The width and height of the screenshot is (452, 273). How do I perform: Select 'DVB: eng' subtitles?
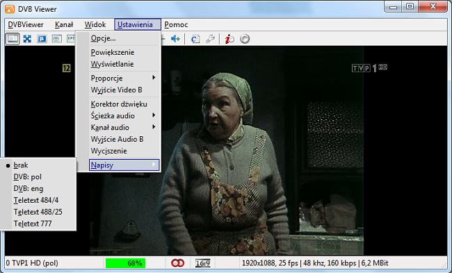pyautogui.click(x=38, y=189)
